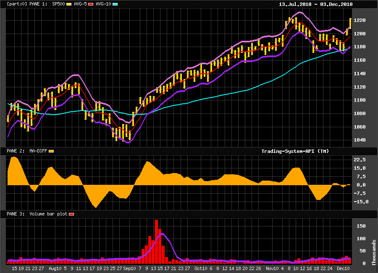Click the 'SP500' legend label
This screenshot has height=273, width=378.
pyautogui.click(x=58, y=4)
